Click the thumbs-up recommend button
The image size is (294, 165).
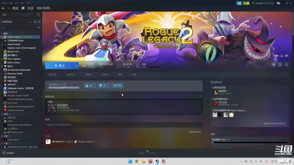coord(90,85)
